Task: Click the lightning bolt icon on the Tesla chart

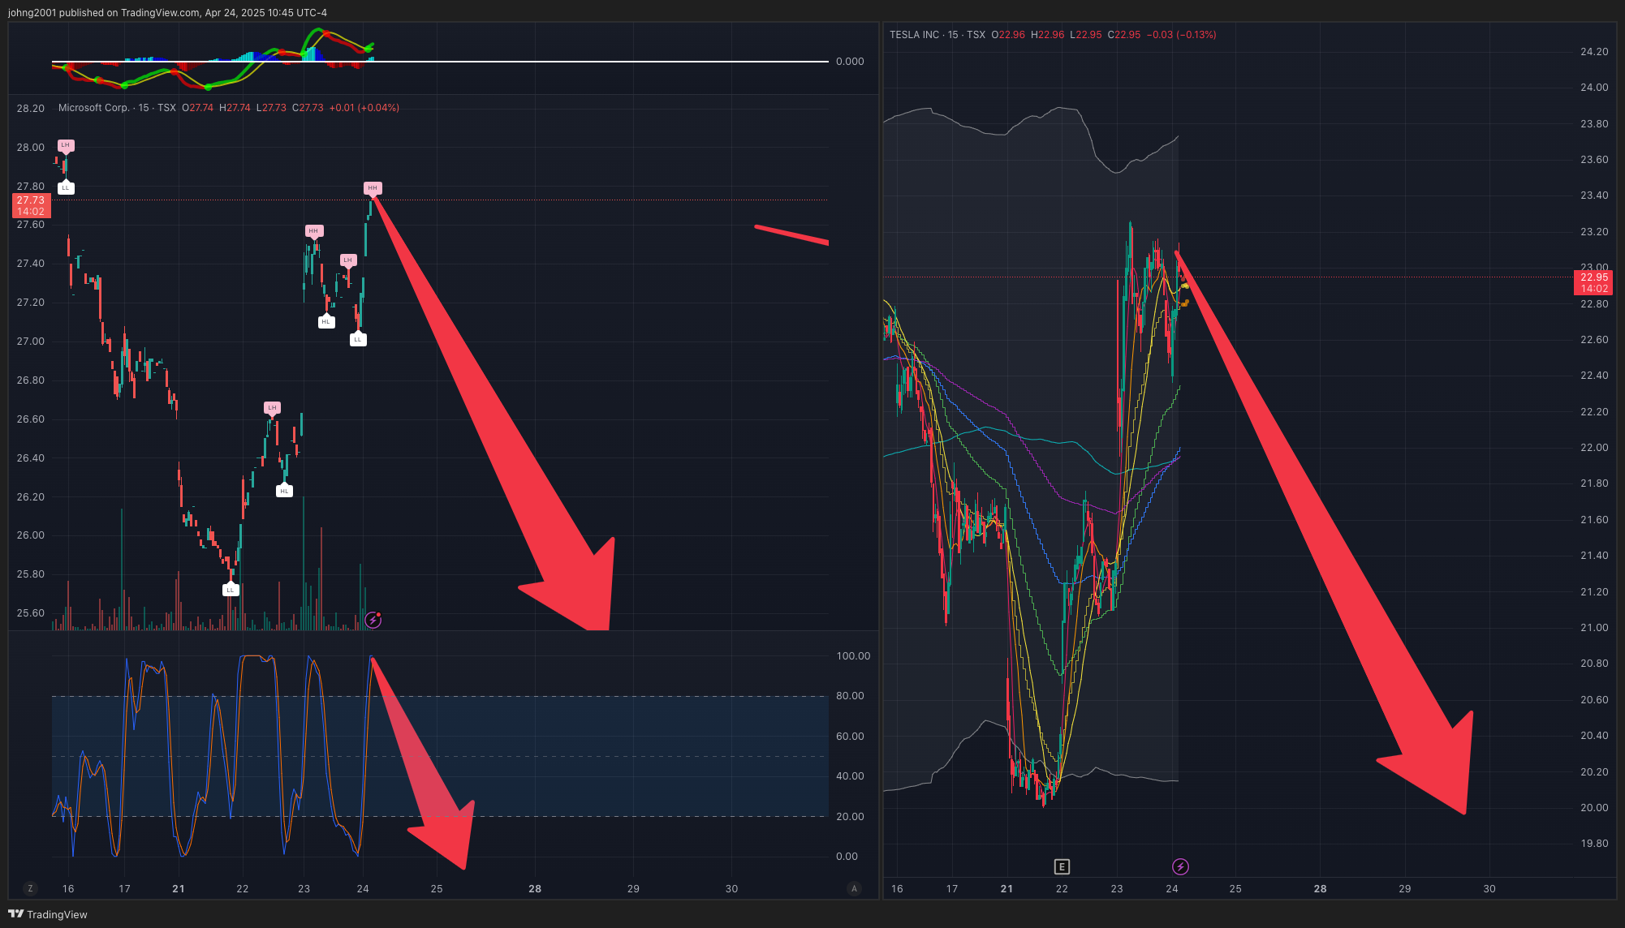Action: 1181,866
